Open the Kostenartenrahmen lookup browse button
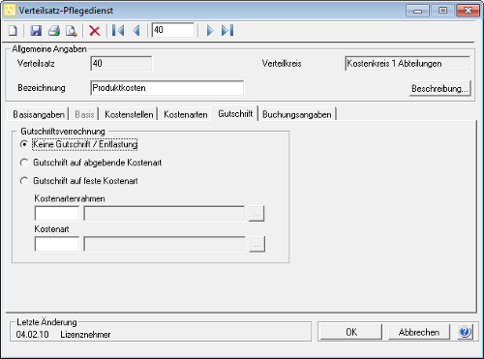The image size is (484, 359). pyautogui.click(x=257, y=214)
